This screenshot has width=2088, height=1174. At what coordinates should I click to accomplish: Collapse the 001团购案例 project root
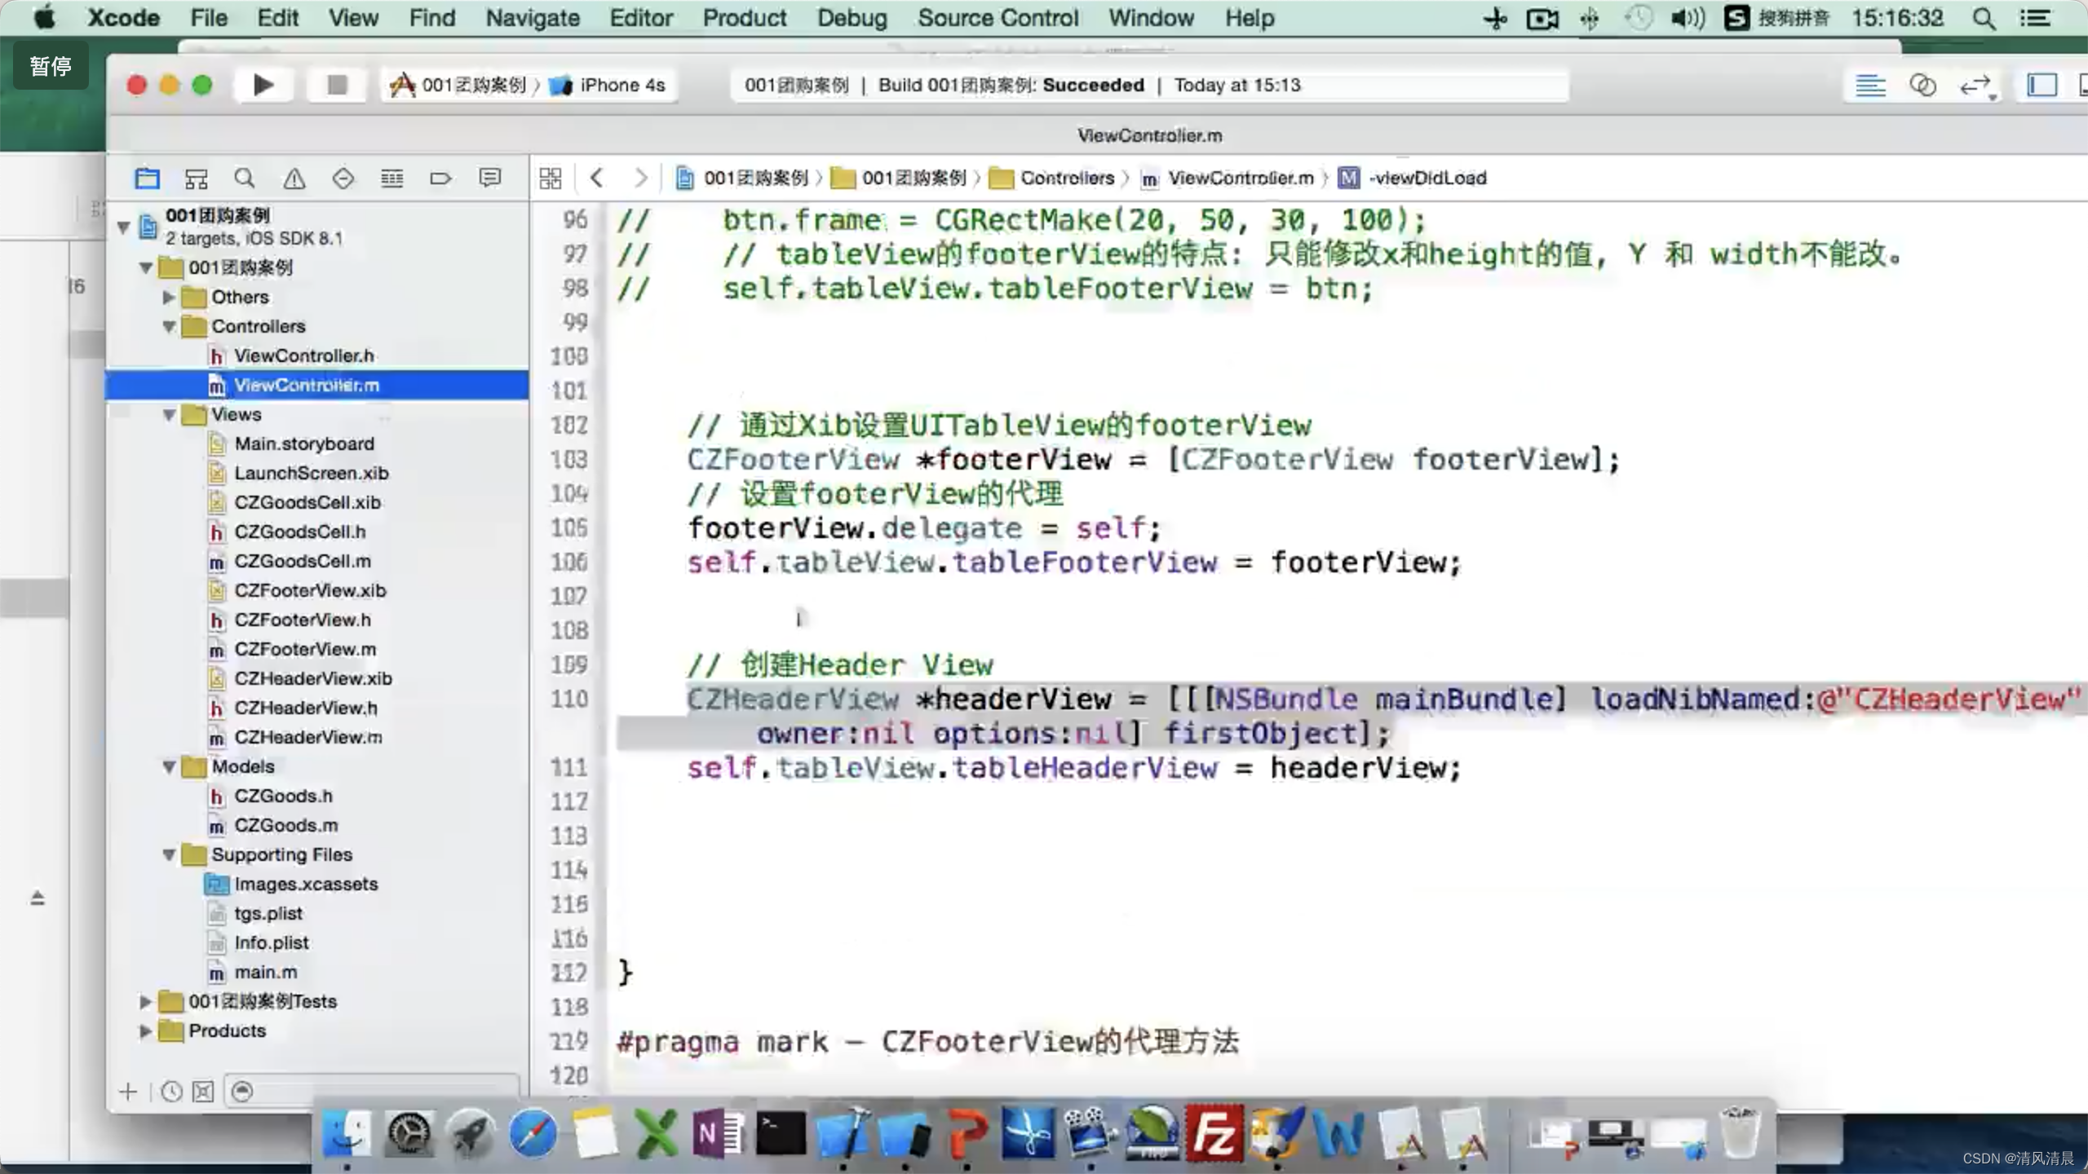coord(124,227)
